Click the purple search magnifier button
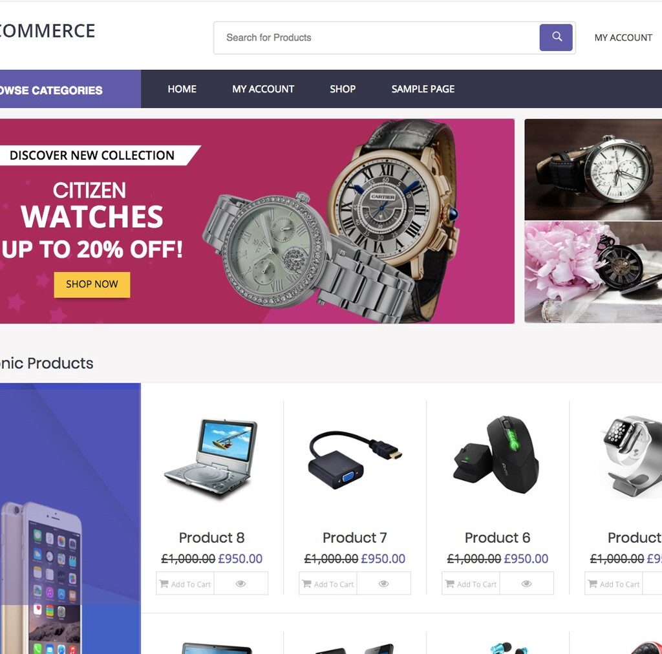This screenshot has width=662, height=654. pyautogui.click(x=555, y=37)
